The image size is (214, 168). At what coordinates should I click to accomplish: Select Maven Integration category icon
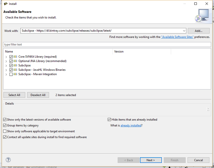15,74
